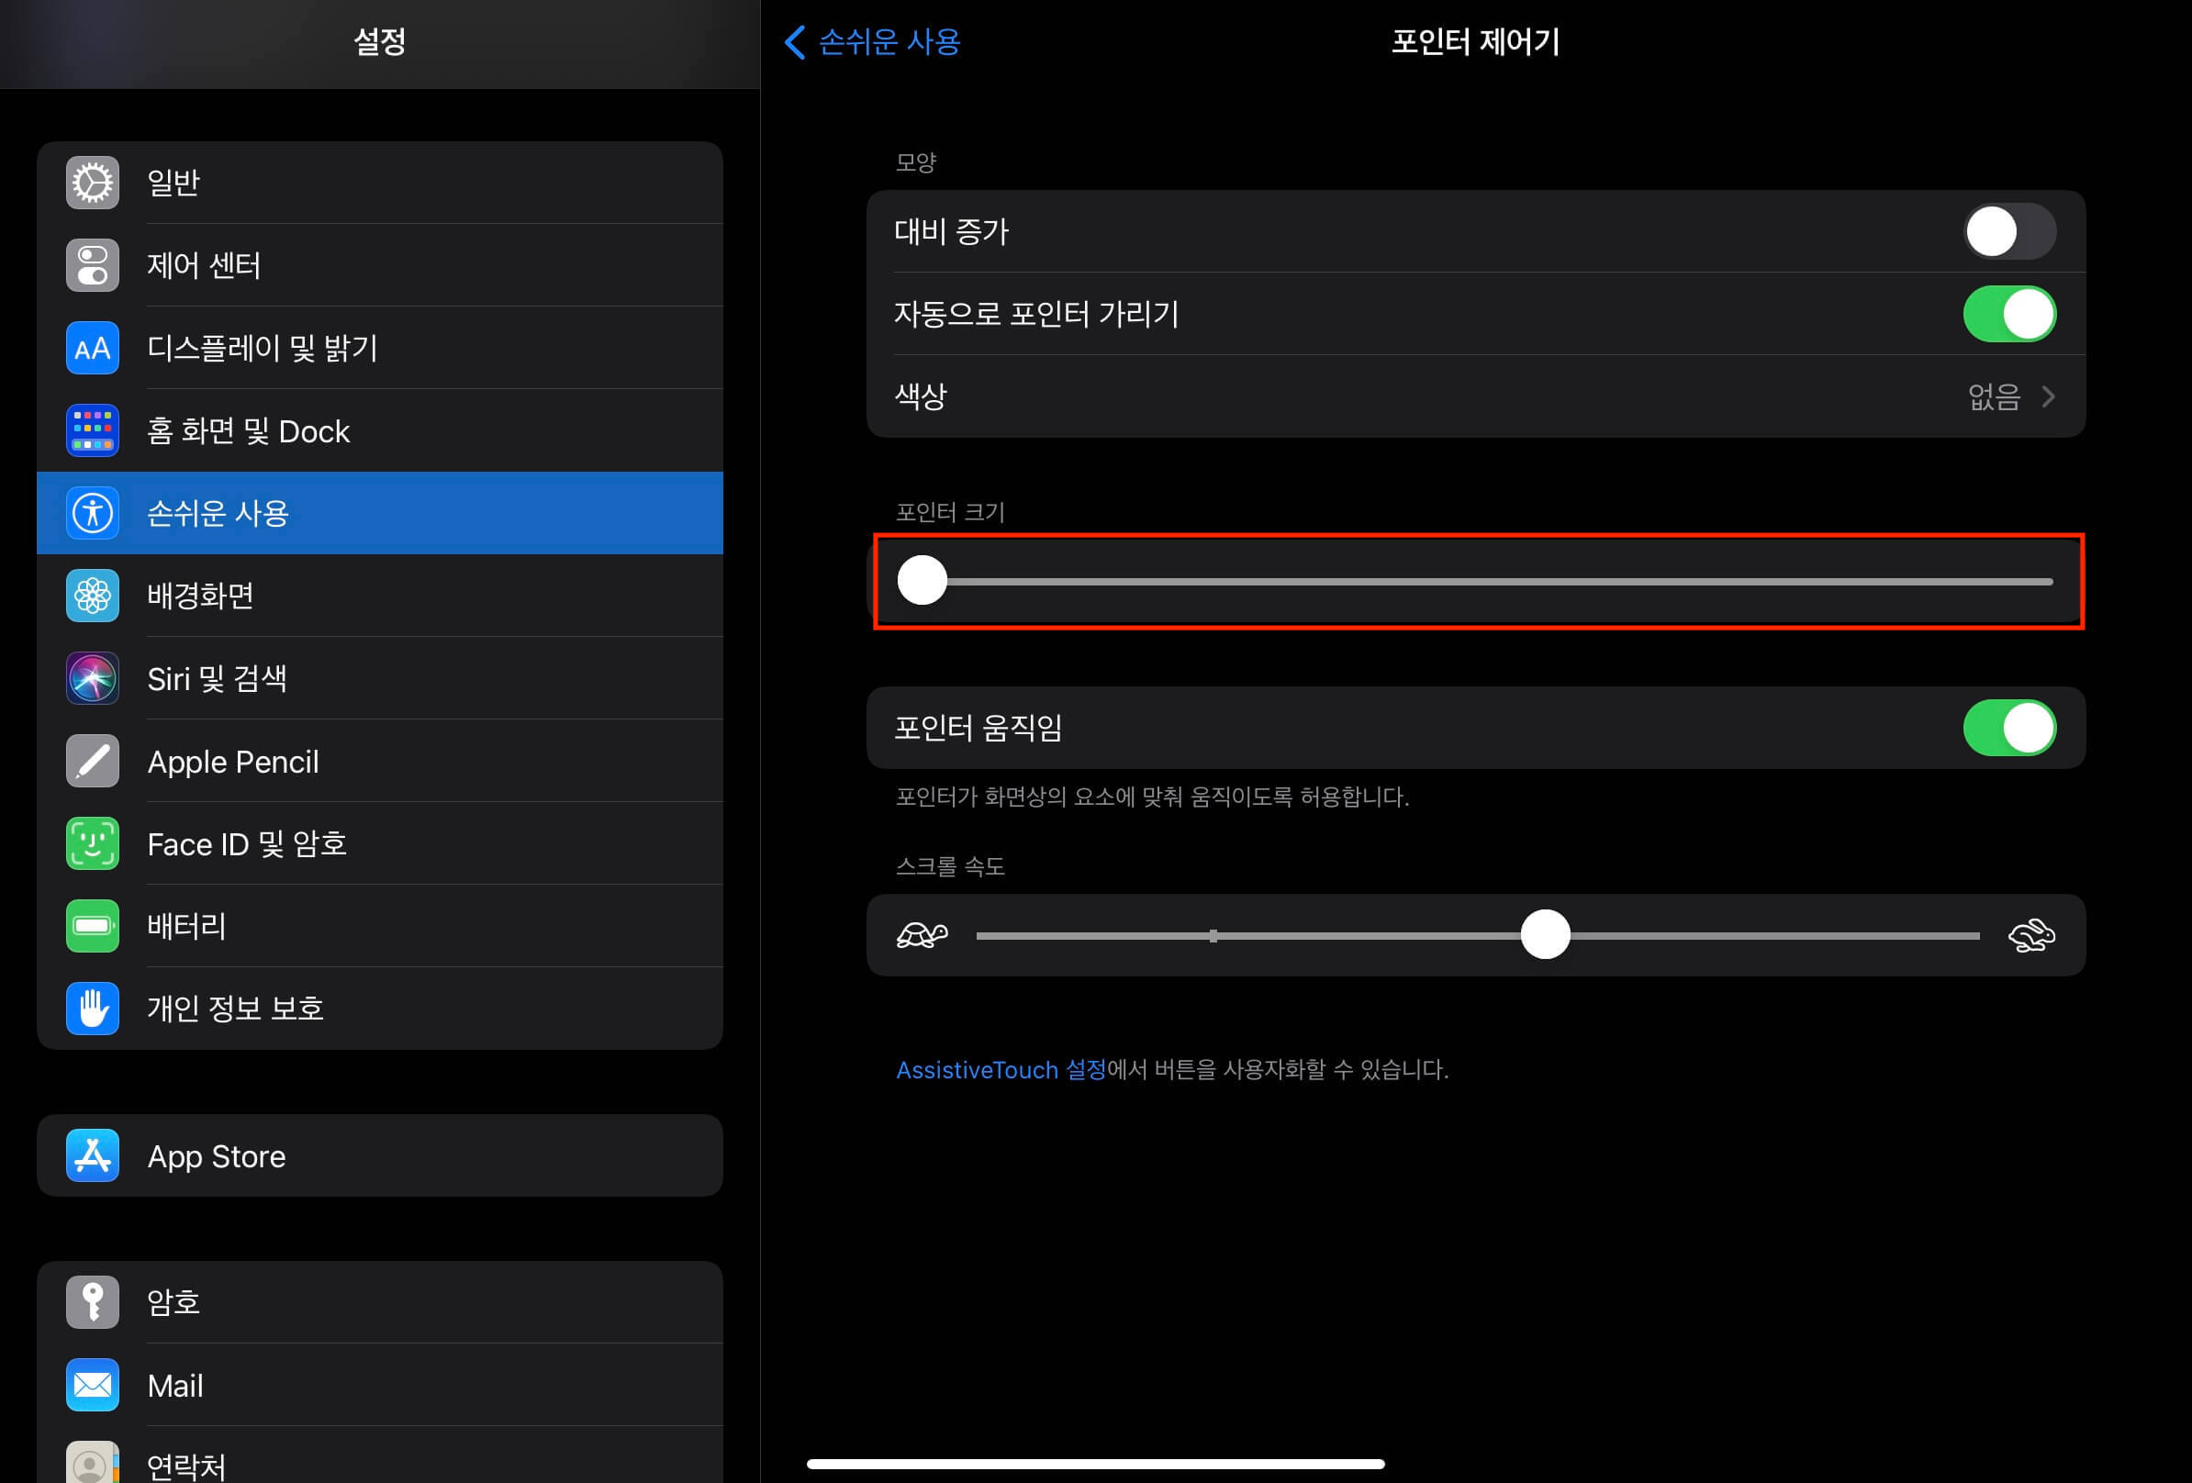Click the 포인터 크기 slider handle

pyautogui.click(x=922, y=581)
